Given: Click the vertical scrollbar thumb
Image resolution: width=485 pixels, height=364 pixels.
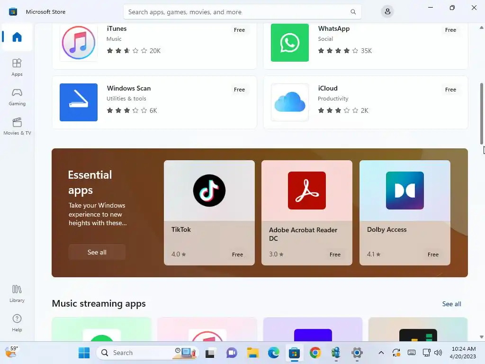Looking at the screenshot, I should (x=482, y=114).
